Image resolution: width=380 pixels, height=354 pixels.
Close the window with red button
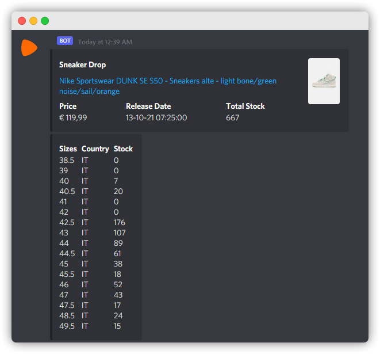pyautogui.click(x=22, y=21)
